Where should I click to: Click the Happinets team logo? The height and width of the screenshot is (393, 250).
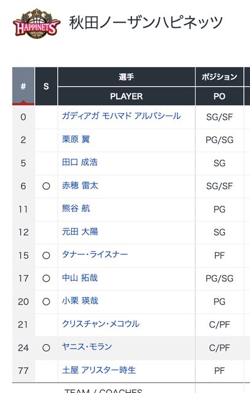(x=37, y=25)
